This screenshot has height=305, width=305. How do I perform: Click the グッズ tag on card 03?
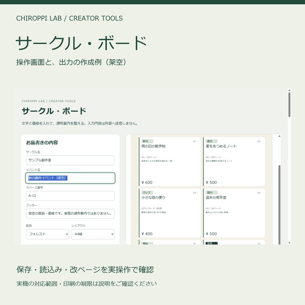[x=147, y=193]
